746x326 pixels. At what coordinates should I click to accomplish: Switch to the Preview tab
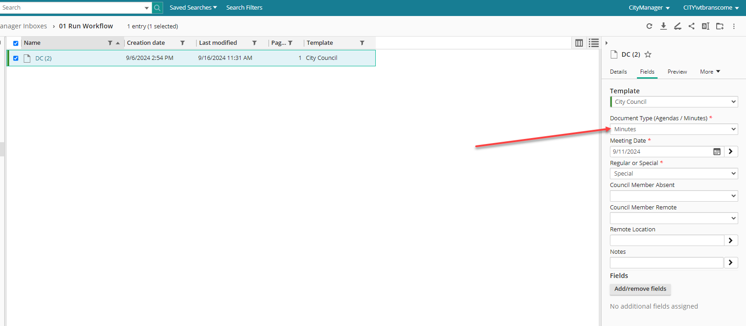(x=677, y=72)
